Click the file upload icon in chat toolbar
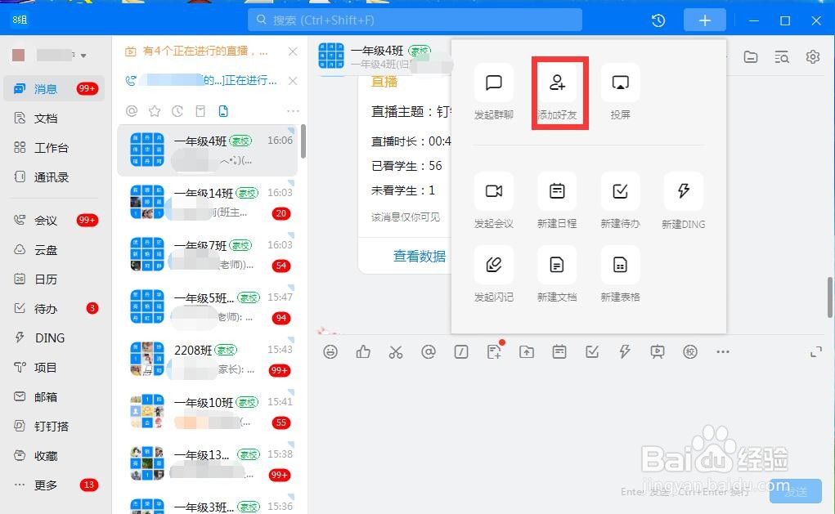 pos(527,351)
